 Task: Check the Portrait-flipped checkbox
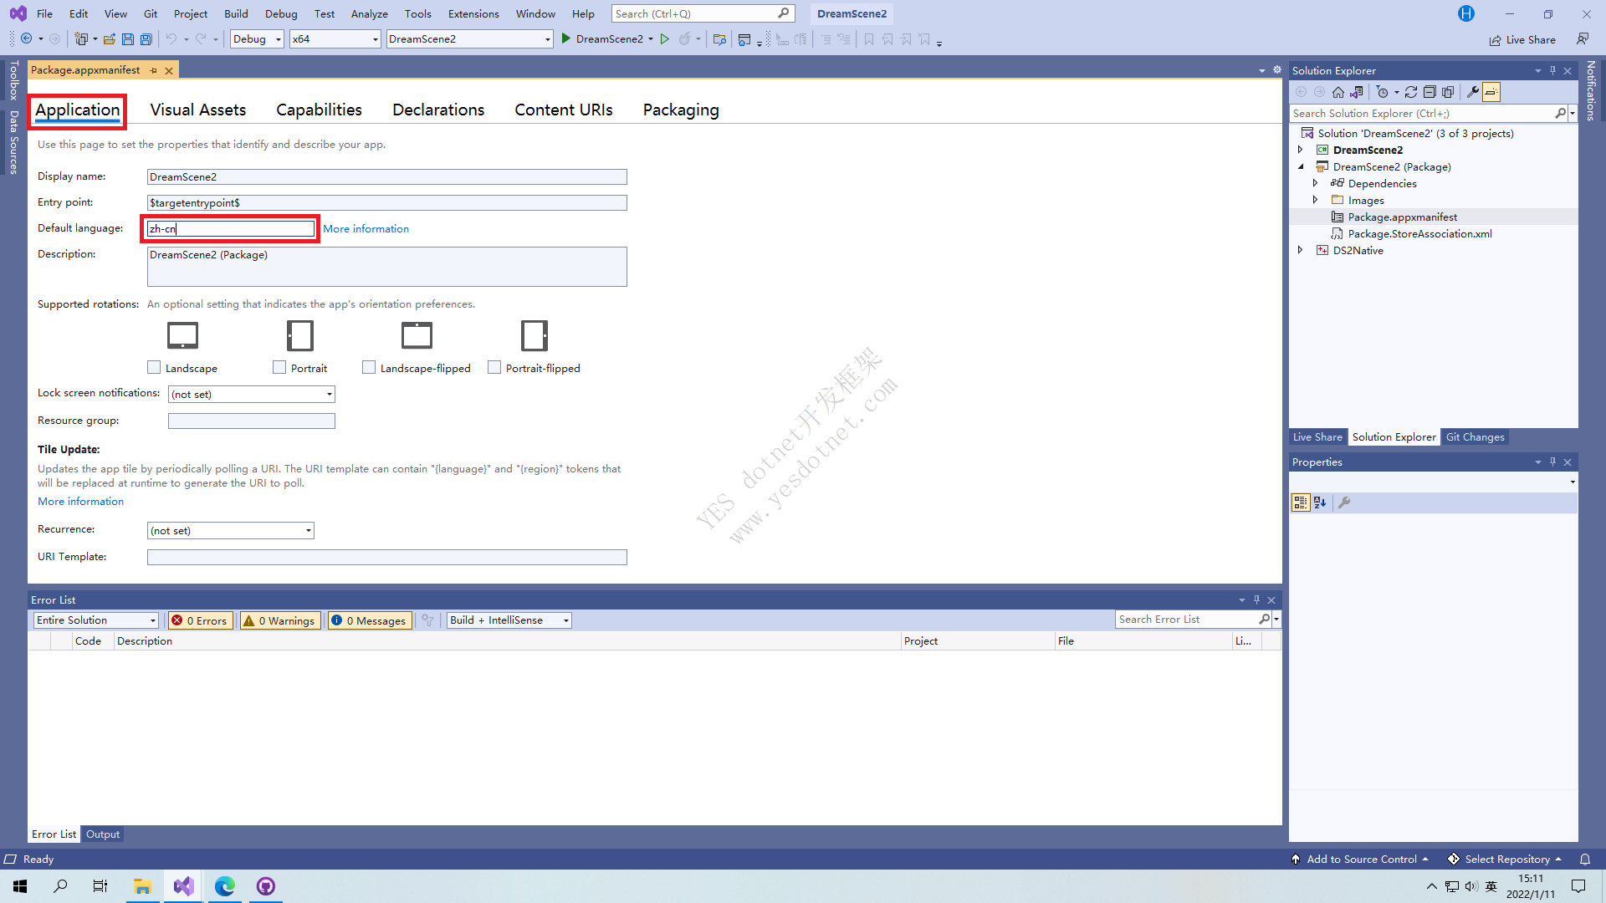click(x=494, y=368)
